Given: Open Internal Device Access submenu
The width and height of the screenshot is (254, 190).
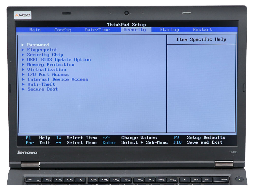Looking at the screenshot, I should 58,79.
